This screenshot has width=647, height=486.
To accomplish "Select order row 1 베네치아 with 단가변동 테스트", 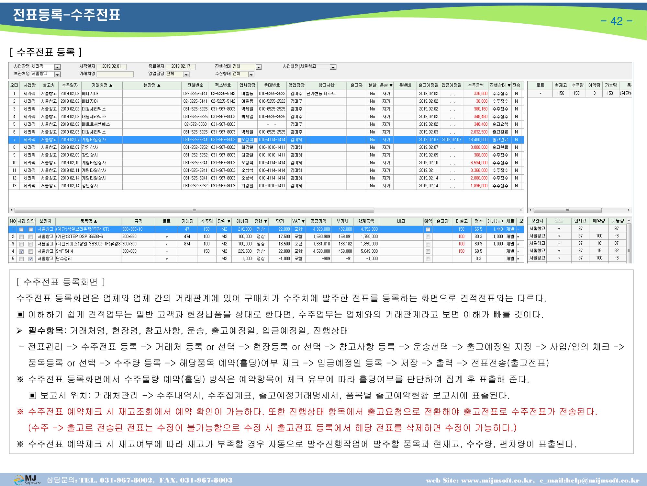I will 266,94.
